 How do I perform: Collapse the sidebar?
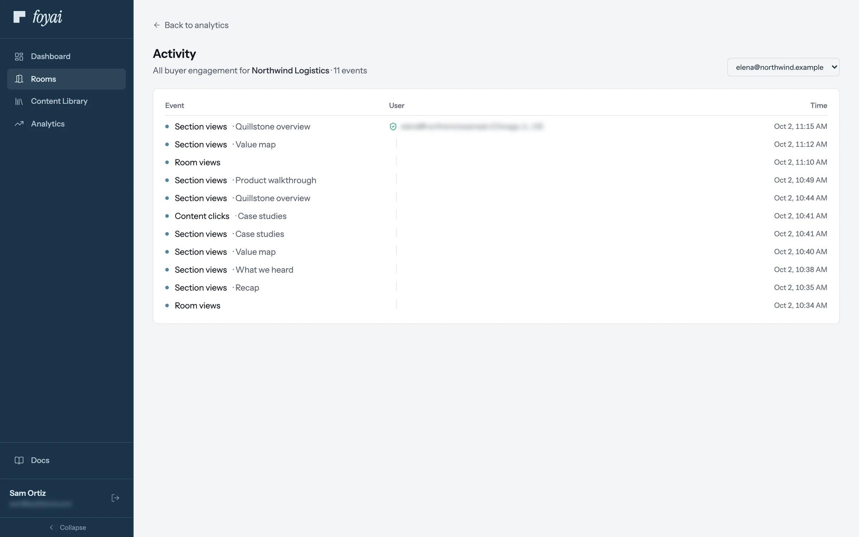(67, 527)
